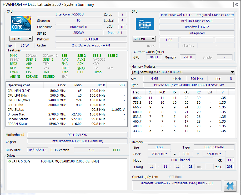The width and height of the screenshot is (241, 195).
Task: Select the 333.3 frequency timing row
Action: [183, 131]
